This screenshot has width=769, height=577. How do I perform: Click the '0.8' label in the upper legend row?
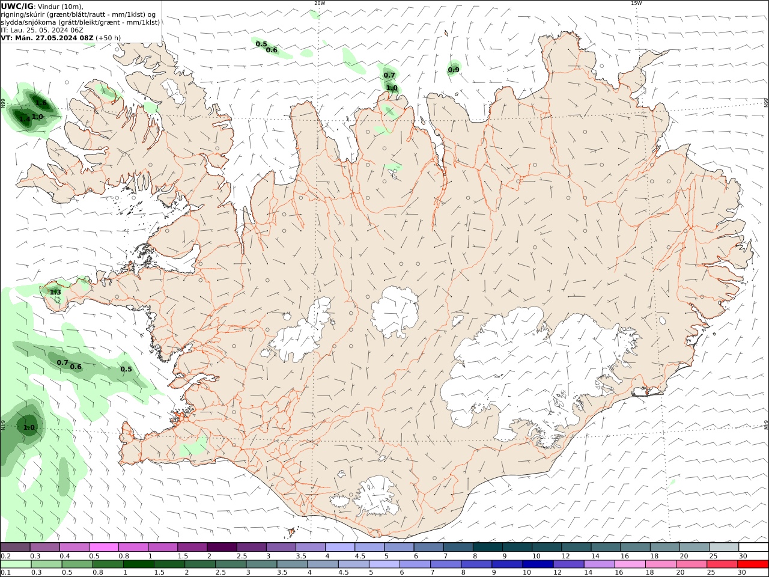pos(123,556)
